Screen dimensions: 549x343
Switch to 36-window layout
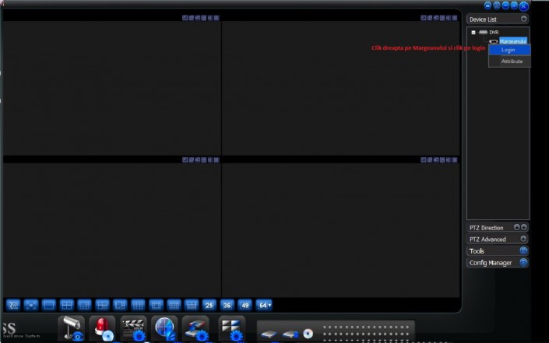tap(227, 305)
